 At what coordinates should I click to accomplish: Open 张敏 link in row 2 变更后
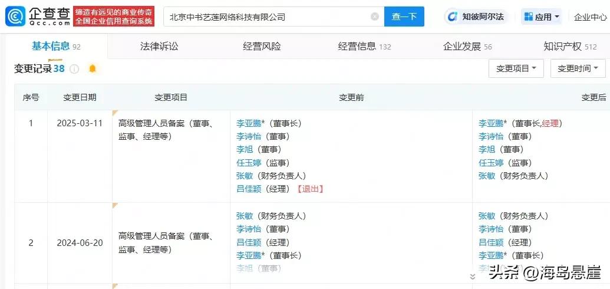(x=487, y=216)
